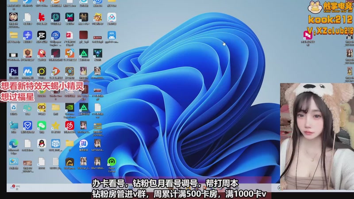Launch the yellow star app shortcut
This screenshot has height=199, width=354.
56,126
